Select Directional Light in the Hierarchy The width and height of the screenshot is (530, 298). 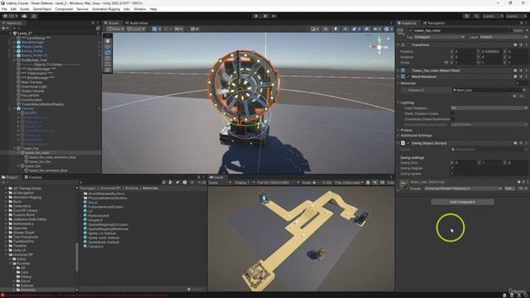[34, 86]
